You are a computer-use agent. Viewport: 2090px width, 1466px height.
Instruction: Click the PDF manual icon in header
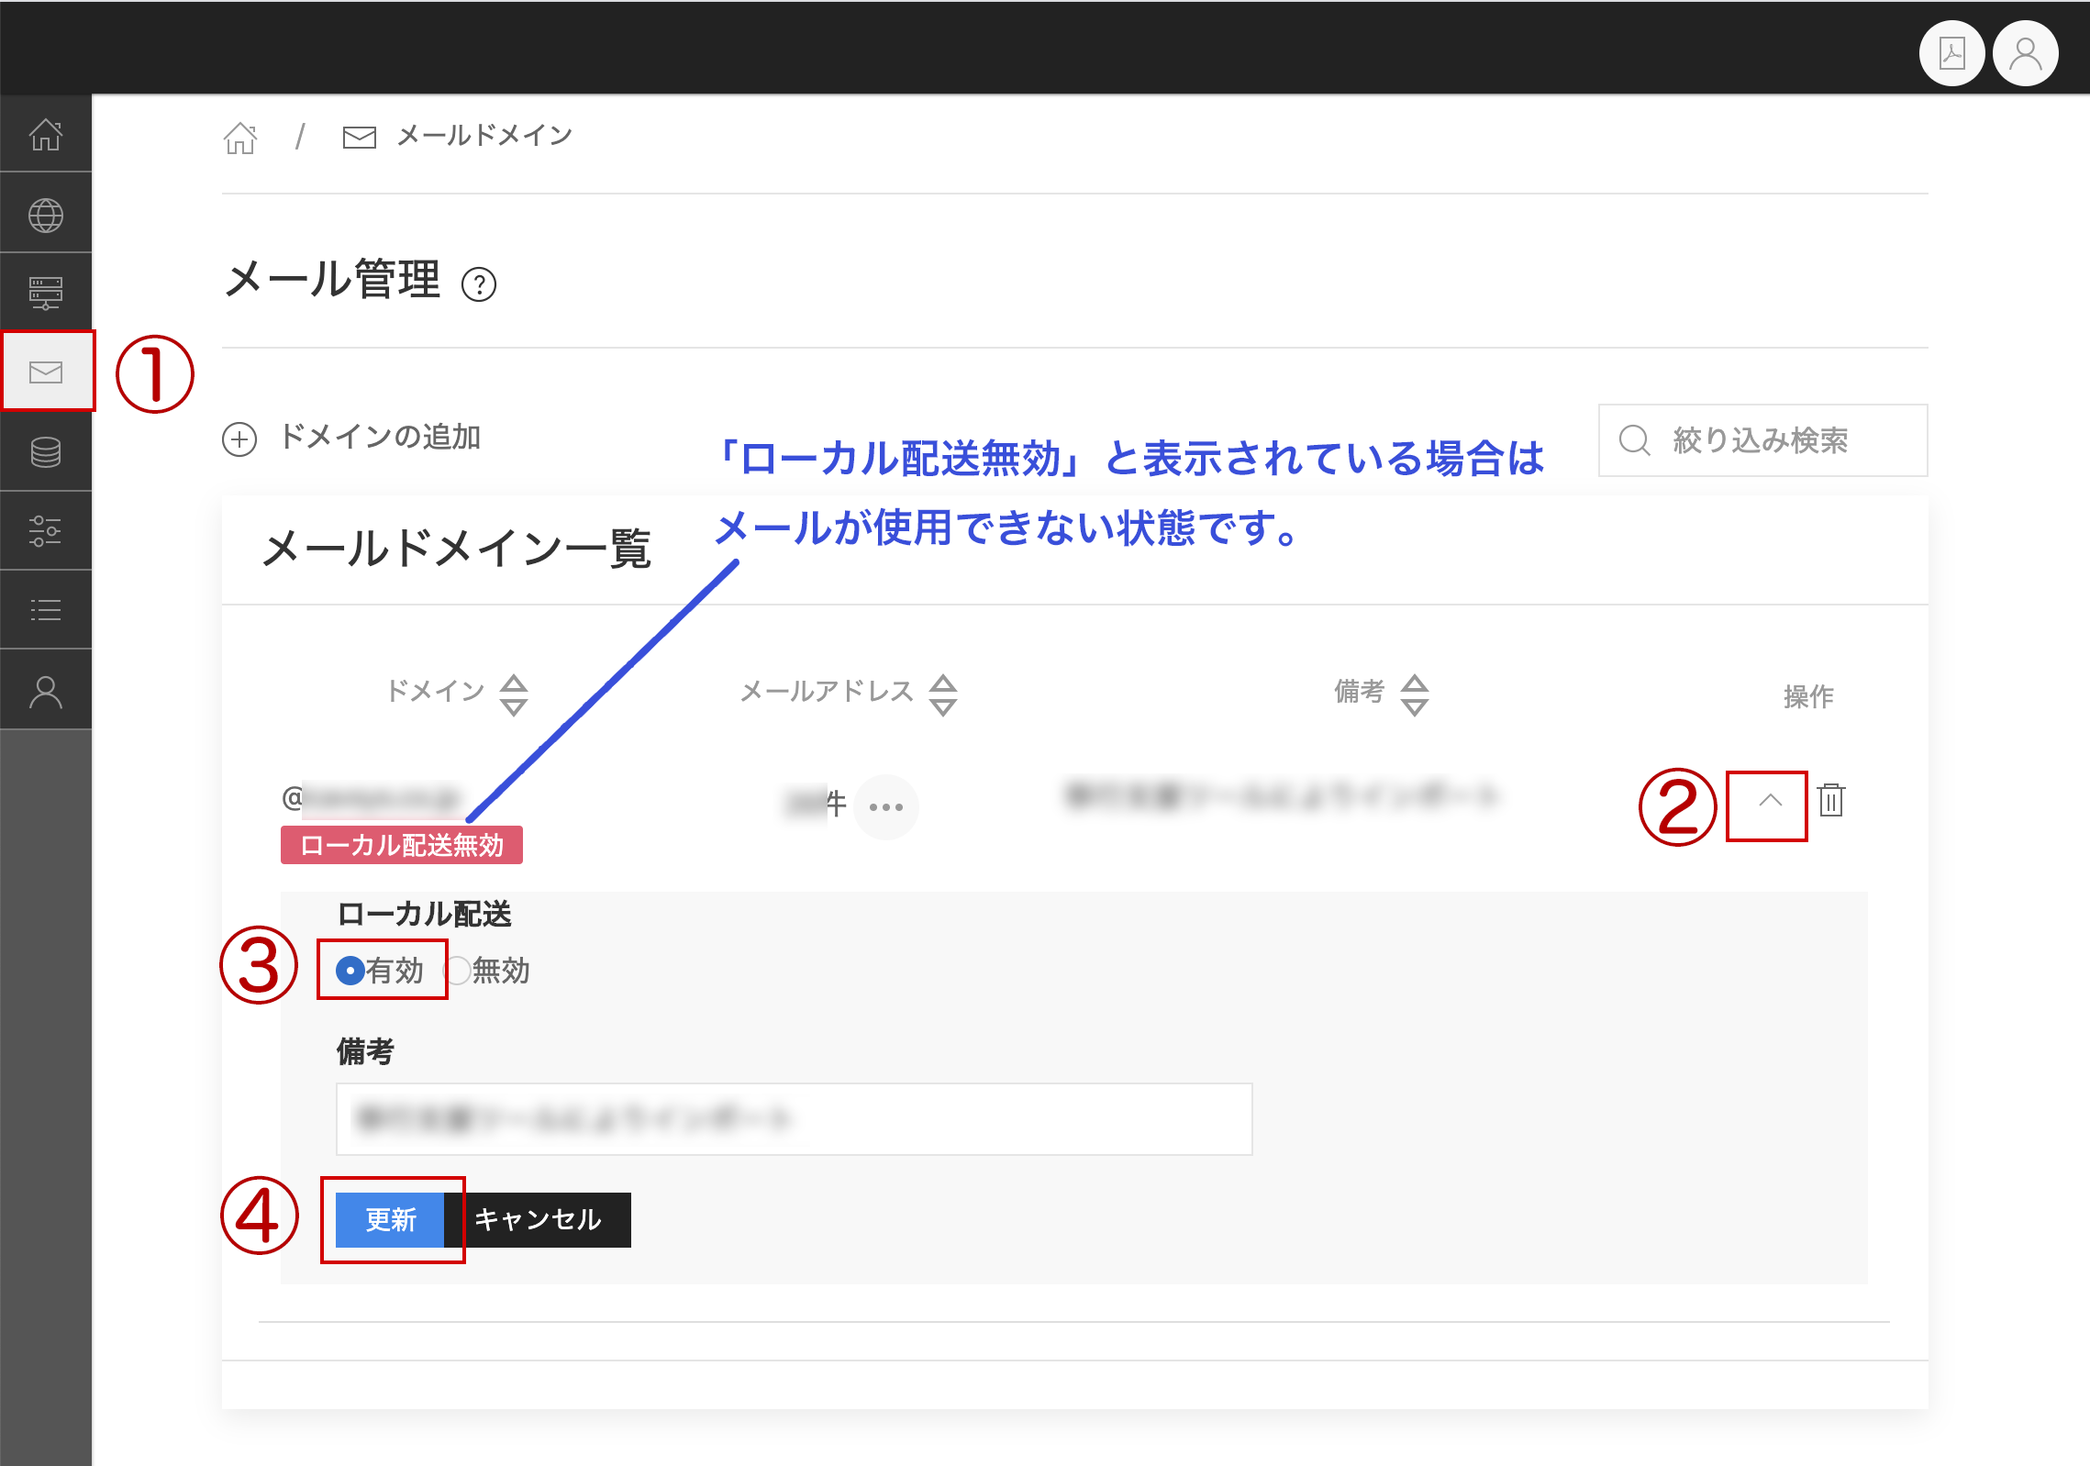click(1951, 53)
